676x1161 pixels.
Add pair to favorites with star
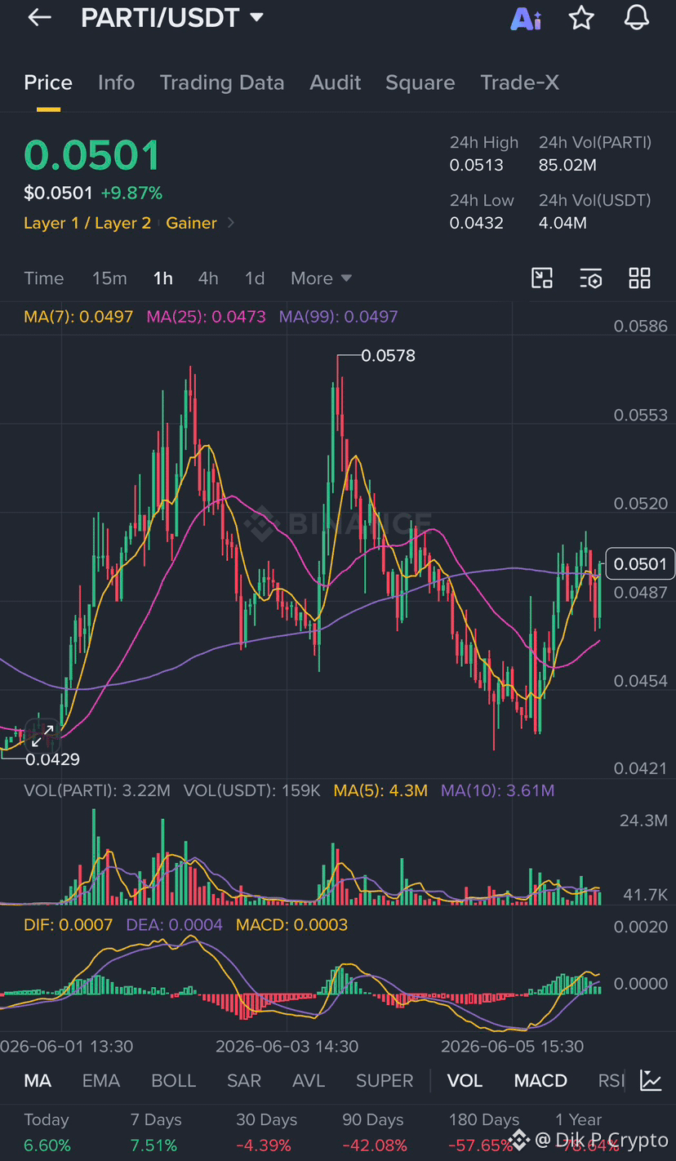[x=581, y=17]
